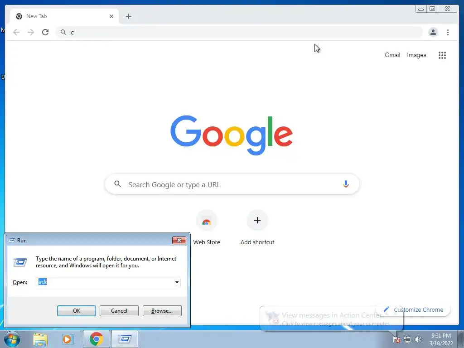The height and width of the screenshot is (348, 464).
Task: Open a new tab with the plus button
Action: click(x=128, y=16)
